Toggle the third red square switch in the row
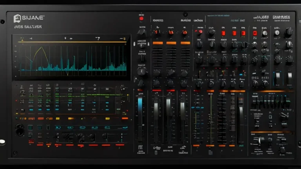The height and width of the screenshot is (169, 301). (x=243, y=33)
